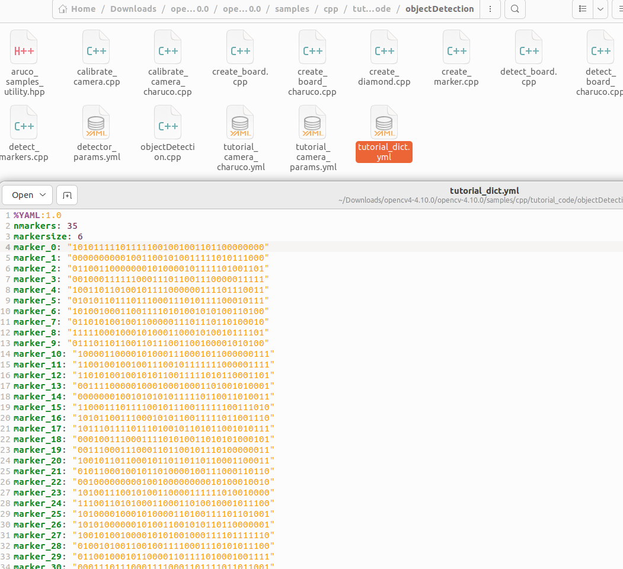Select the calibrate_camera.cpp file icon
623x569 pixels.
tap(96, 47)
